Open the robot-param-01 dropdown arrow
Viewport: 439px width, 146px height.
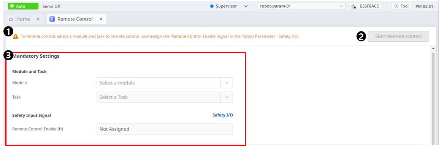point(341,6)
